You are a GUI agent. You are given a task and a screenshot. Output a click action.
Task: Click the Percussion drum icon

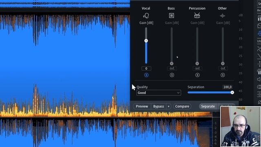tap(197, 16)
